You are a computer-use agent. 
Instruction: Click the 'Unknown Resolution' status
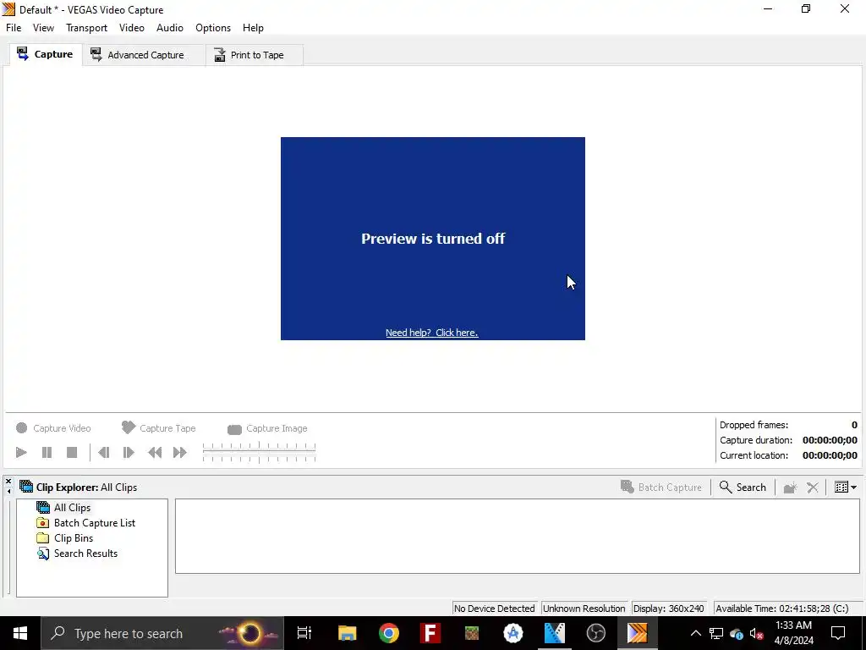click(584, 608)
